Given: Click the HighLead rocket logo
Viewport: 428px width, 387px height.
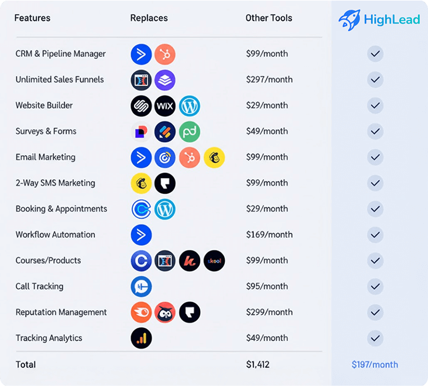Looking at the screenshot, I should point(349,19).
